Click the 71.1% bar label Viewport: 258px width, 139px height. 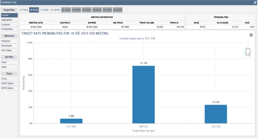pos(143,63)
